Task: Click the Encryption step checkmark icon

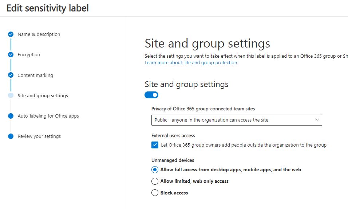Action: 11,55
